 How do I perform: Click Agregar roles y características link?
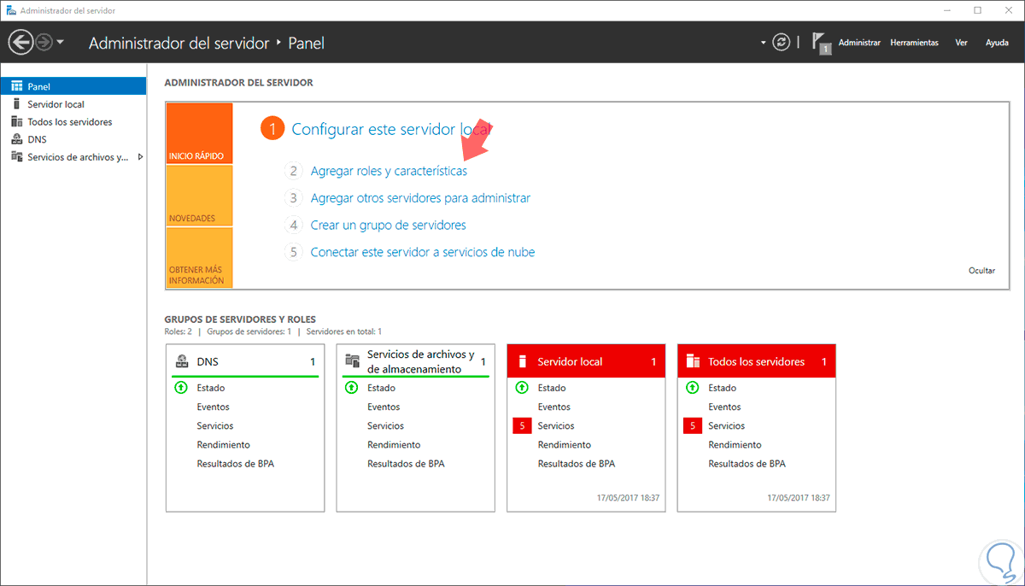389,171
